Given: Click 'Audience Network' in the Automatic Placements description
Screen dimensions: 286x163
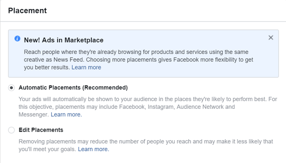Looking at the screenshot, I should click(201, 107).
